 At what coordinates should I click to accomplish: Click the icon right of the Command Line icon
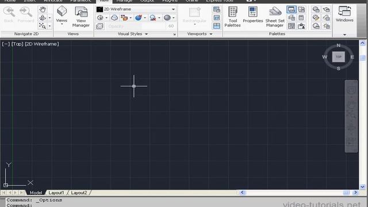coord(301,10)
